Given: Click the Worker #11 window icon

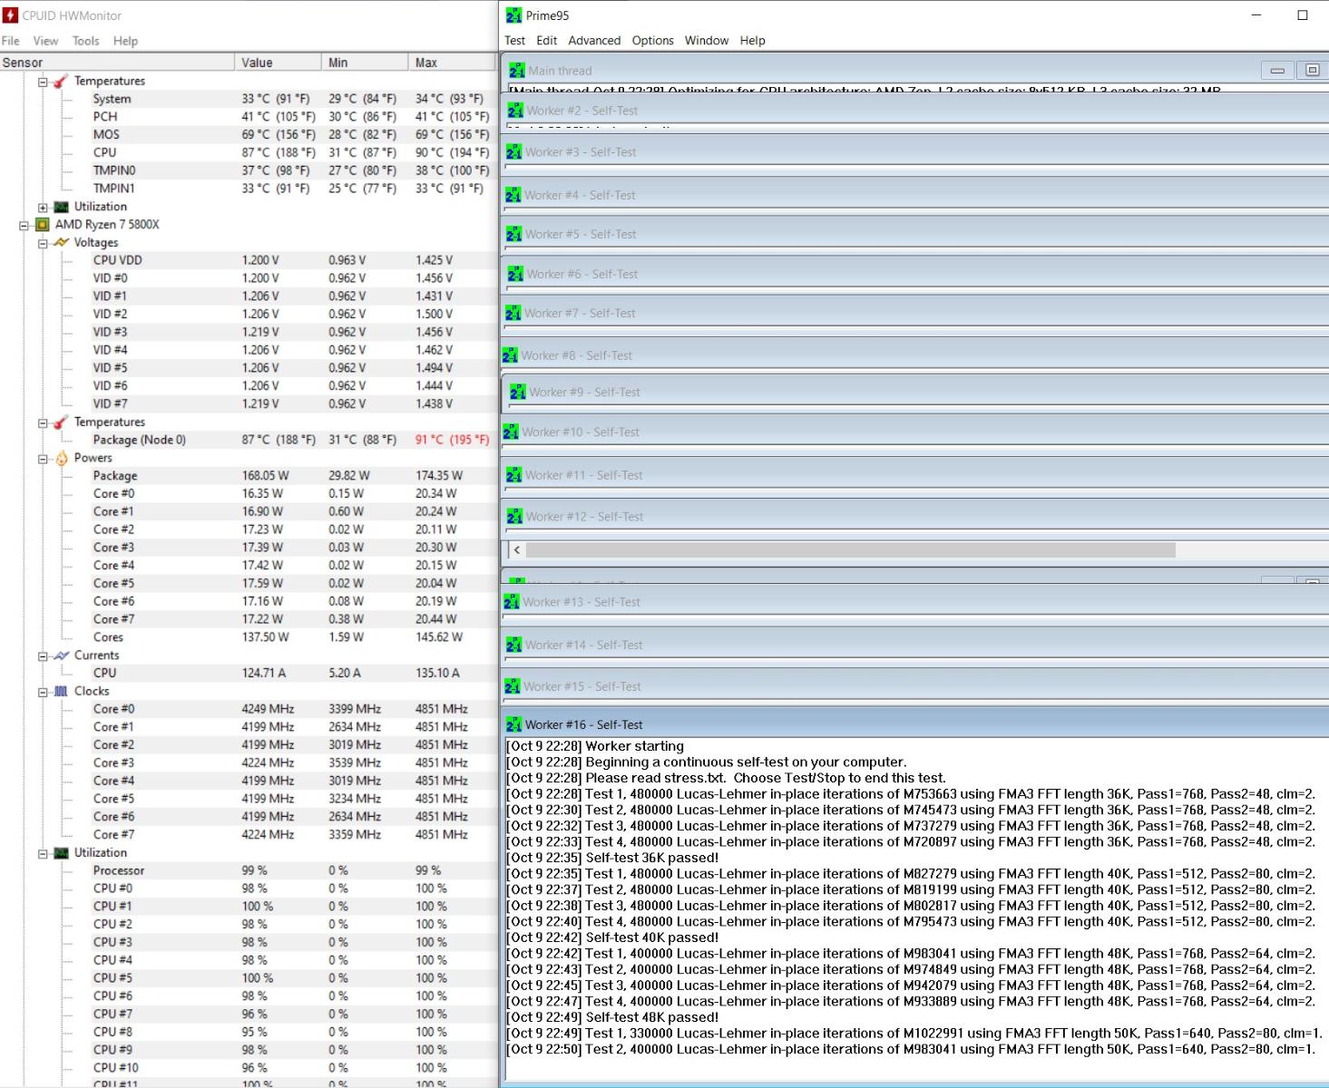Looking at the screenshot, I should coord(513,475).
